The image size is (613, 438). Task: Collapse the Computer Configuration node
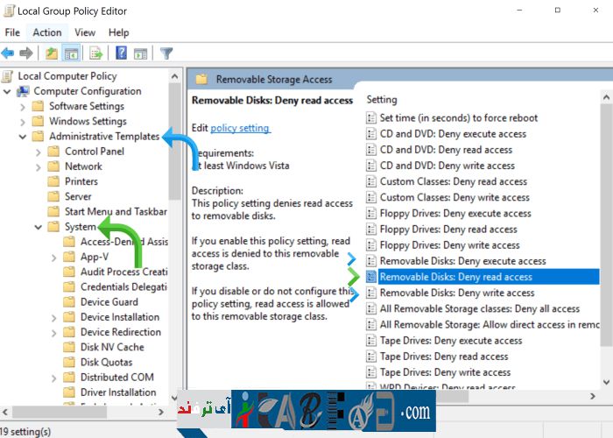(x=8, y=91)
